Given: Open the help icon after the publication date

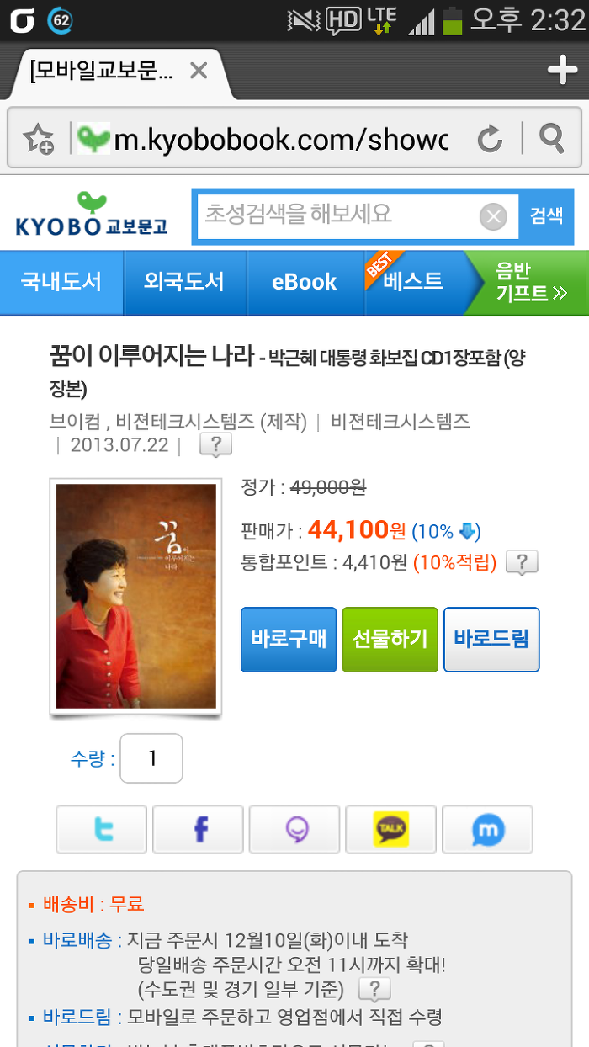Looking at the screenshot, I should point(215,445).
